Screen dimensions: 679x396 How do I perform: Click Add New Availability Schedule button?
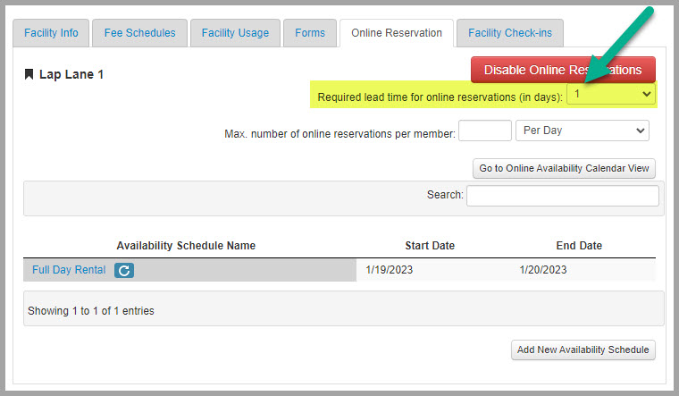click(x=583, y=350)
